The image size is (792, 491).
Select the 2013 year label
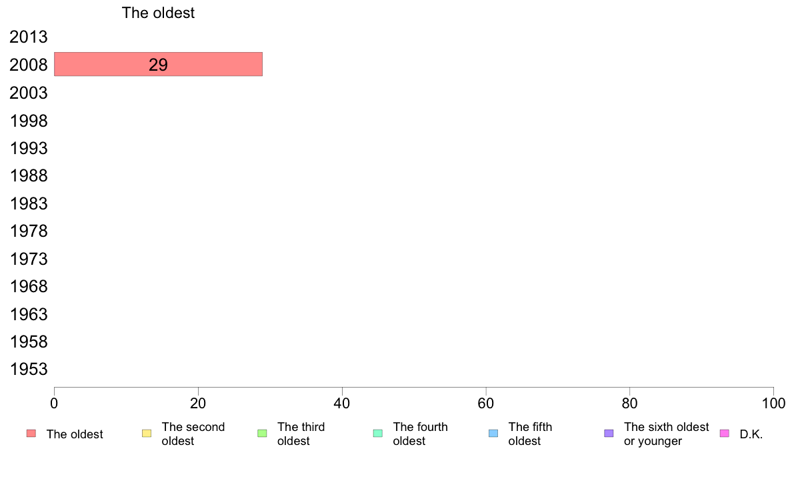tap(28, 37)
